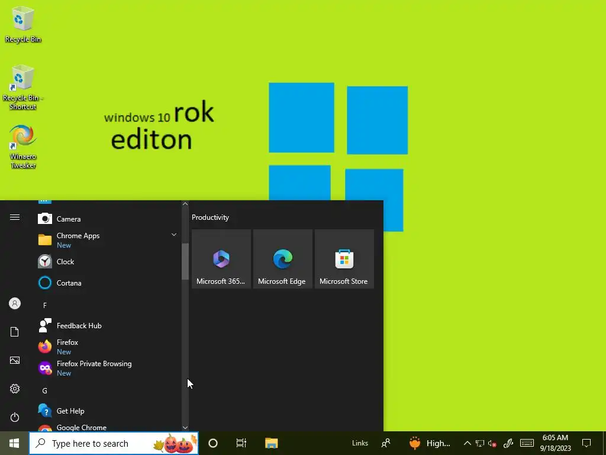Click the app list scroll down arrow

click(x=185, y=428)
